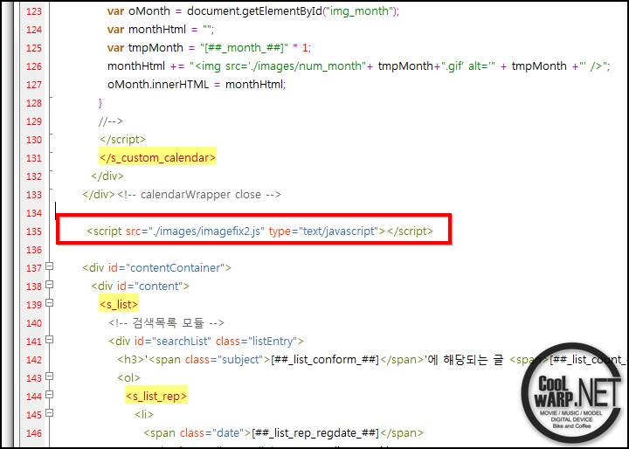Viewport: 629px width, 449px height.
Task: Collapse the <ol> fold marker at line 143
Action: click(49, 376)
